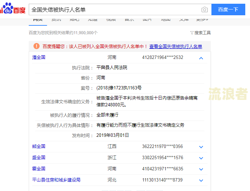Click ID number 1113013140****8739
Screen dimensions: 250x191
click(x=162, y=180)
